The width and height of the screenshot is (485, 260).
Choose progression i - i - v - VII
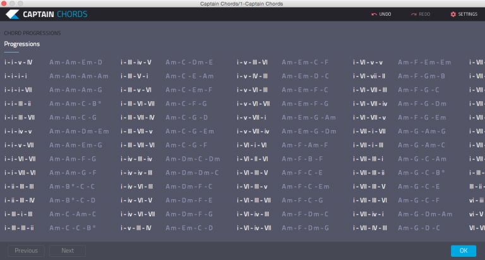[x=19, y=145]
